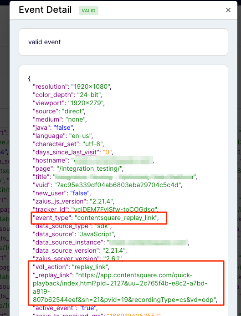241x316 pixels.
Task: Select the "language": "en-us" line
Action: pos(63,136)
